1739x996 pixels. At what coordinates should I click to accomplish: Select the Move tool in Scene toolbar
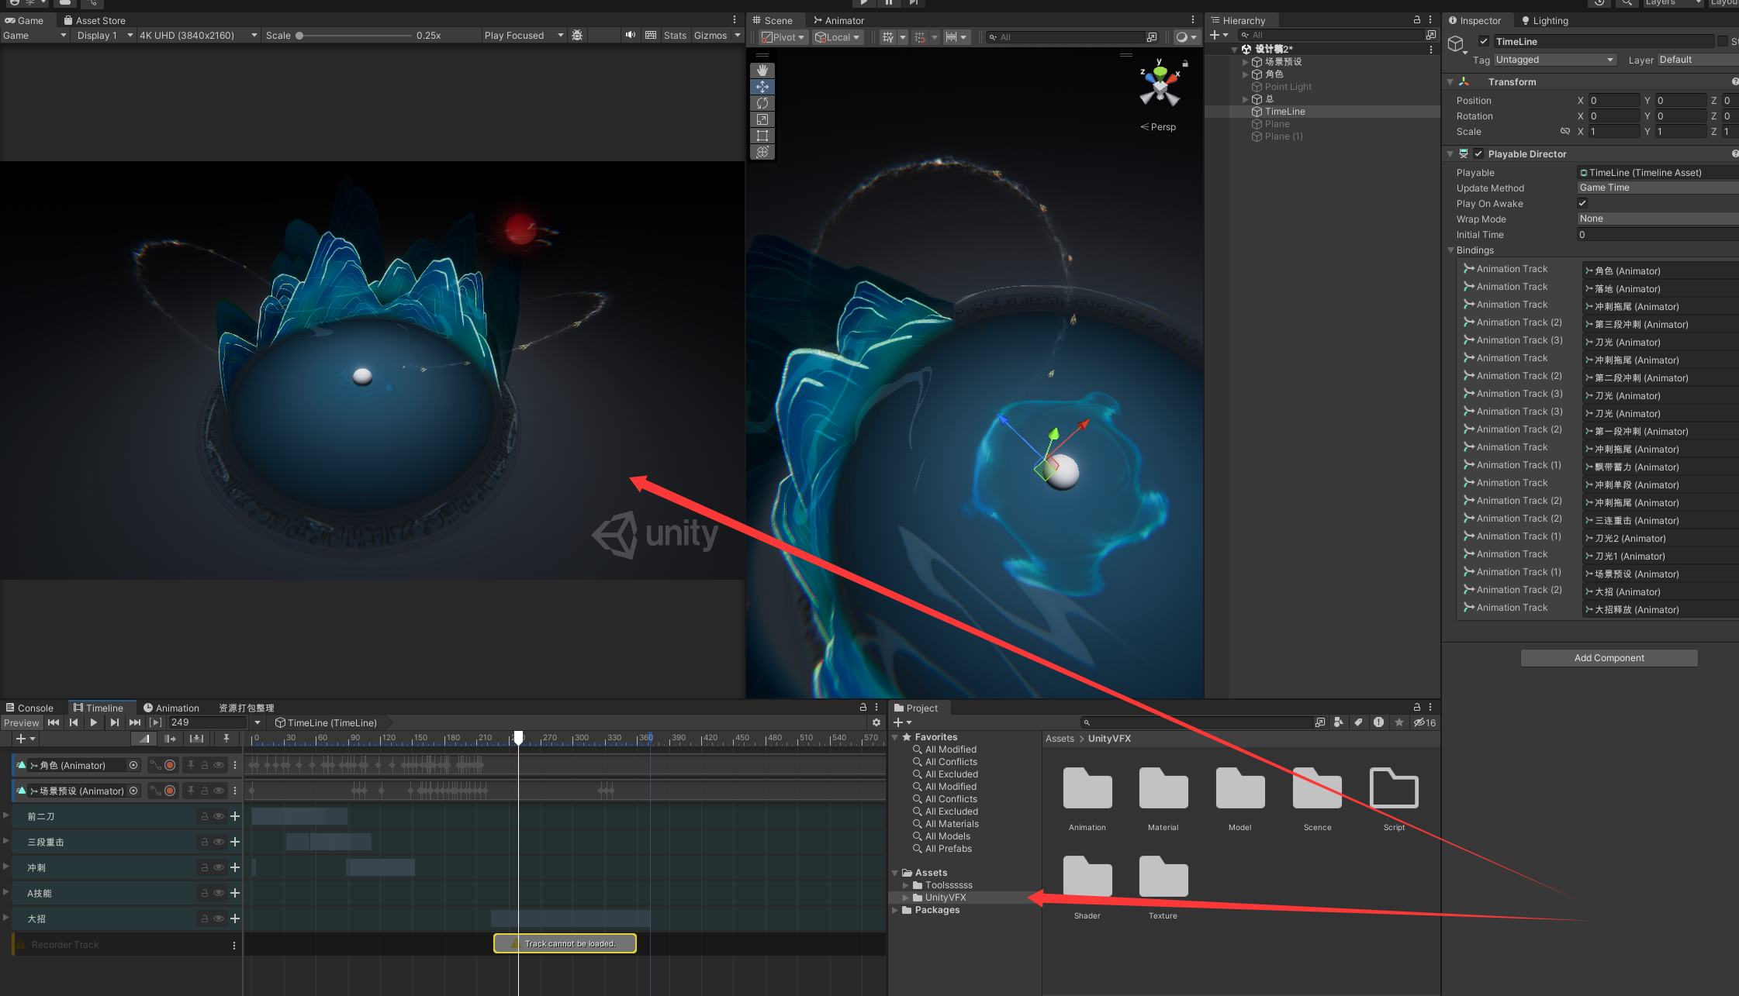[x=762, y=87]
